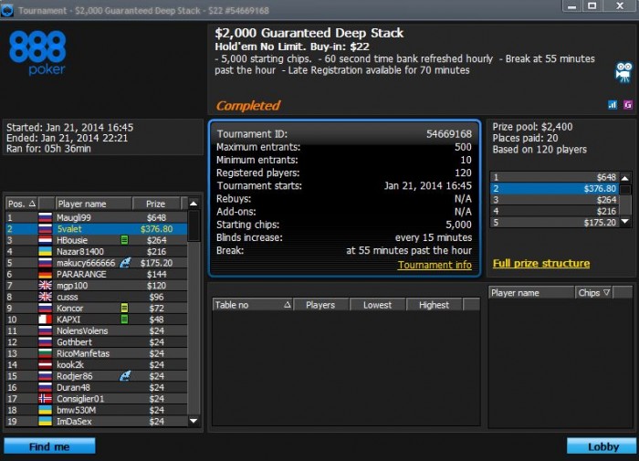Viewport: 639px width, 461px height.
Task: Minimize the tournament window
Action: [572, 6]
